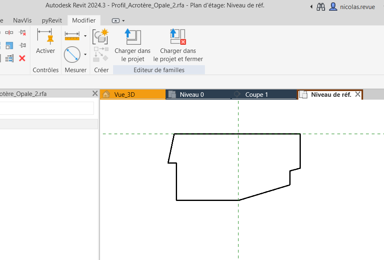
Task: Click the split element icon
Action: (x=9, y=32)
